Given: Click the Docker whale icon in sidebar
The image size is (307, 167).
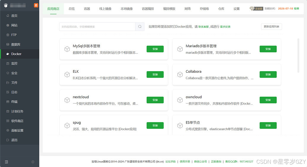Looking at the screenshot, I should pos(8,54).
